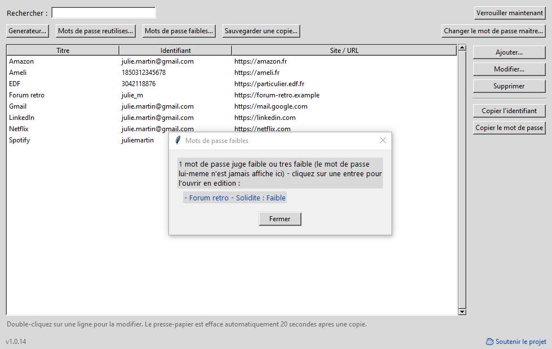The image size is (552, 349).
Task: Select the EDF entry row
Action: pyautogui.click(x=232, y=84)
